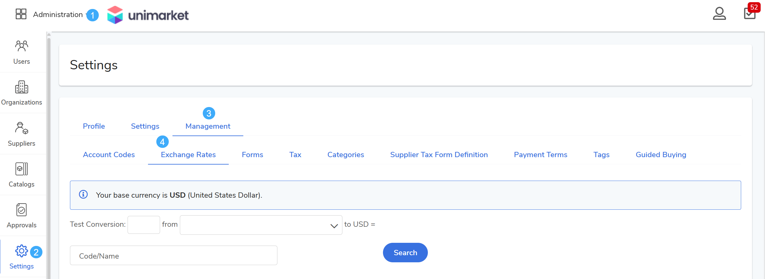Viewport: 765px width, 279px height.
Task: Navigate to Approvals in sidebar
Action: click(x=22, y=210)
